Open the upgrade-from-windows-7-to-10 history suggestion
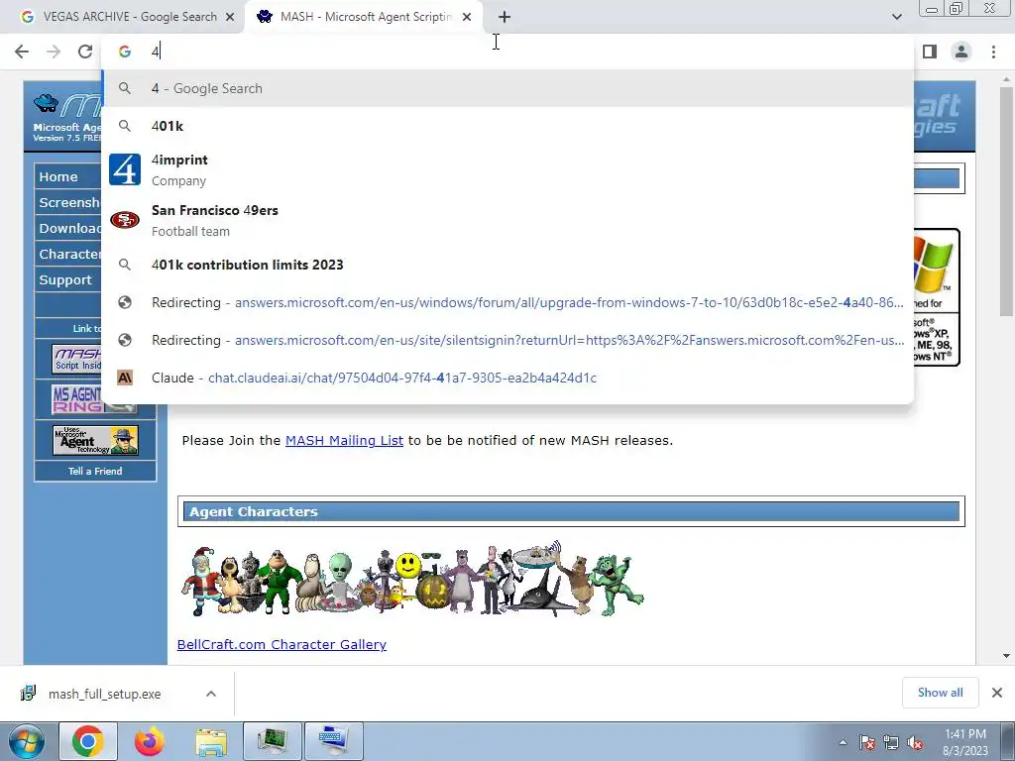The image size is (1015, 761). pos(507,302)
